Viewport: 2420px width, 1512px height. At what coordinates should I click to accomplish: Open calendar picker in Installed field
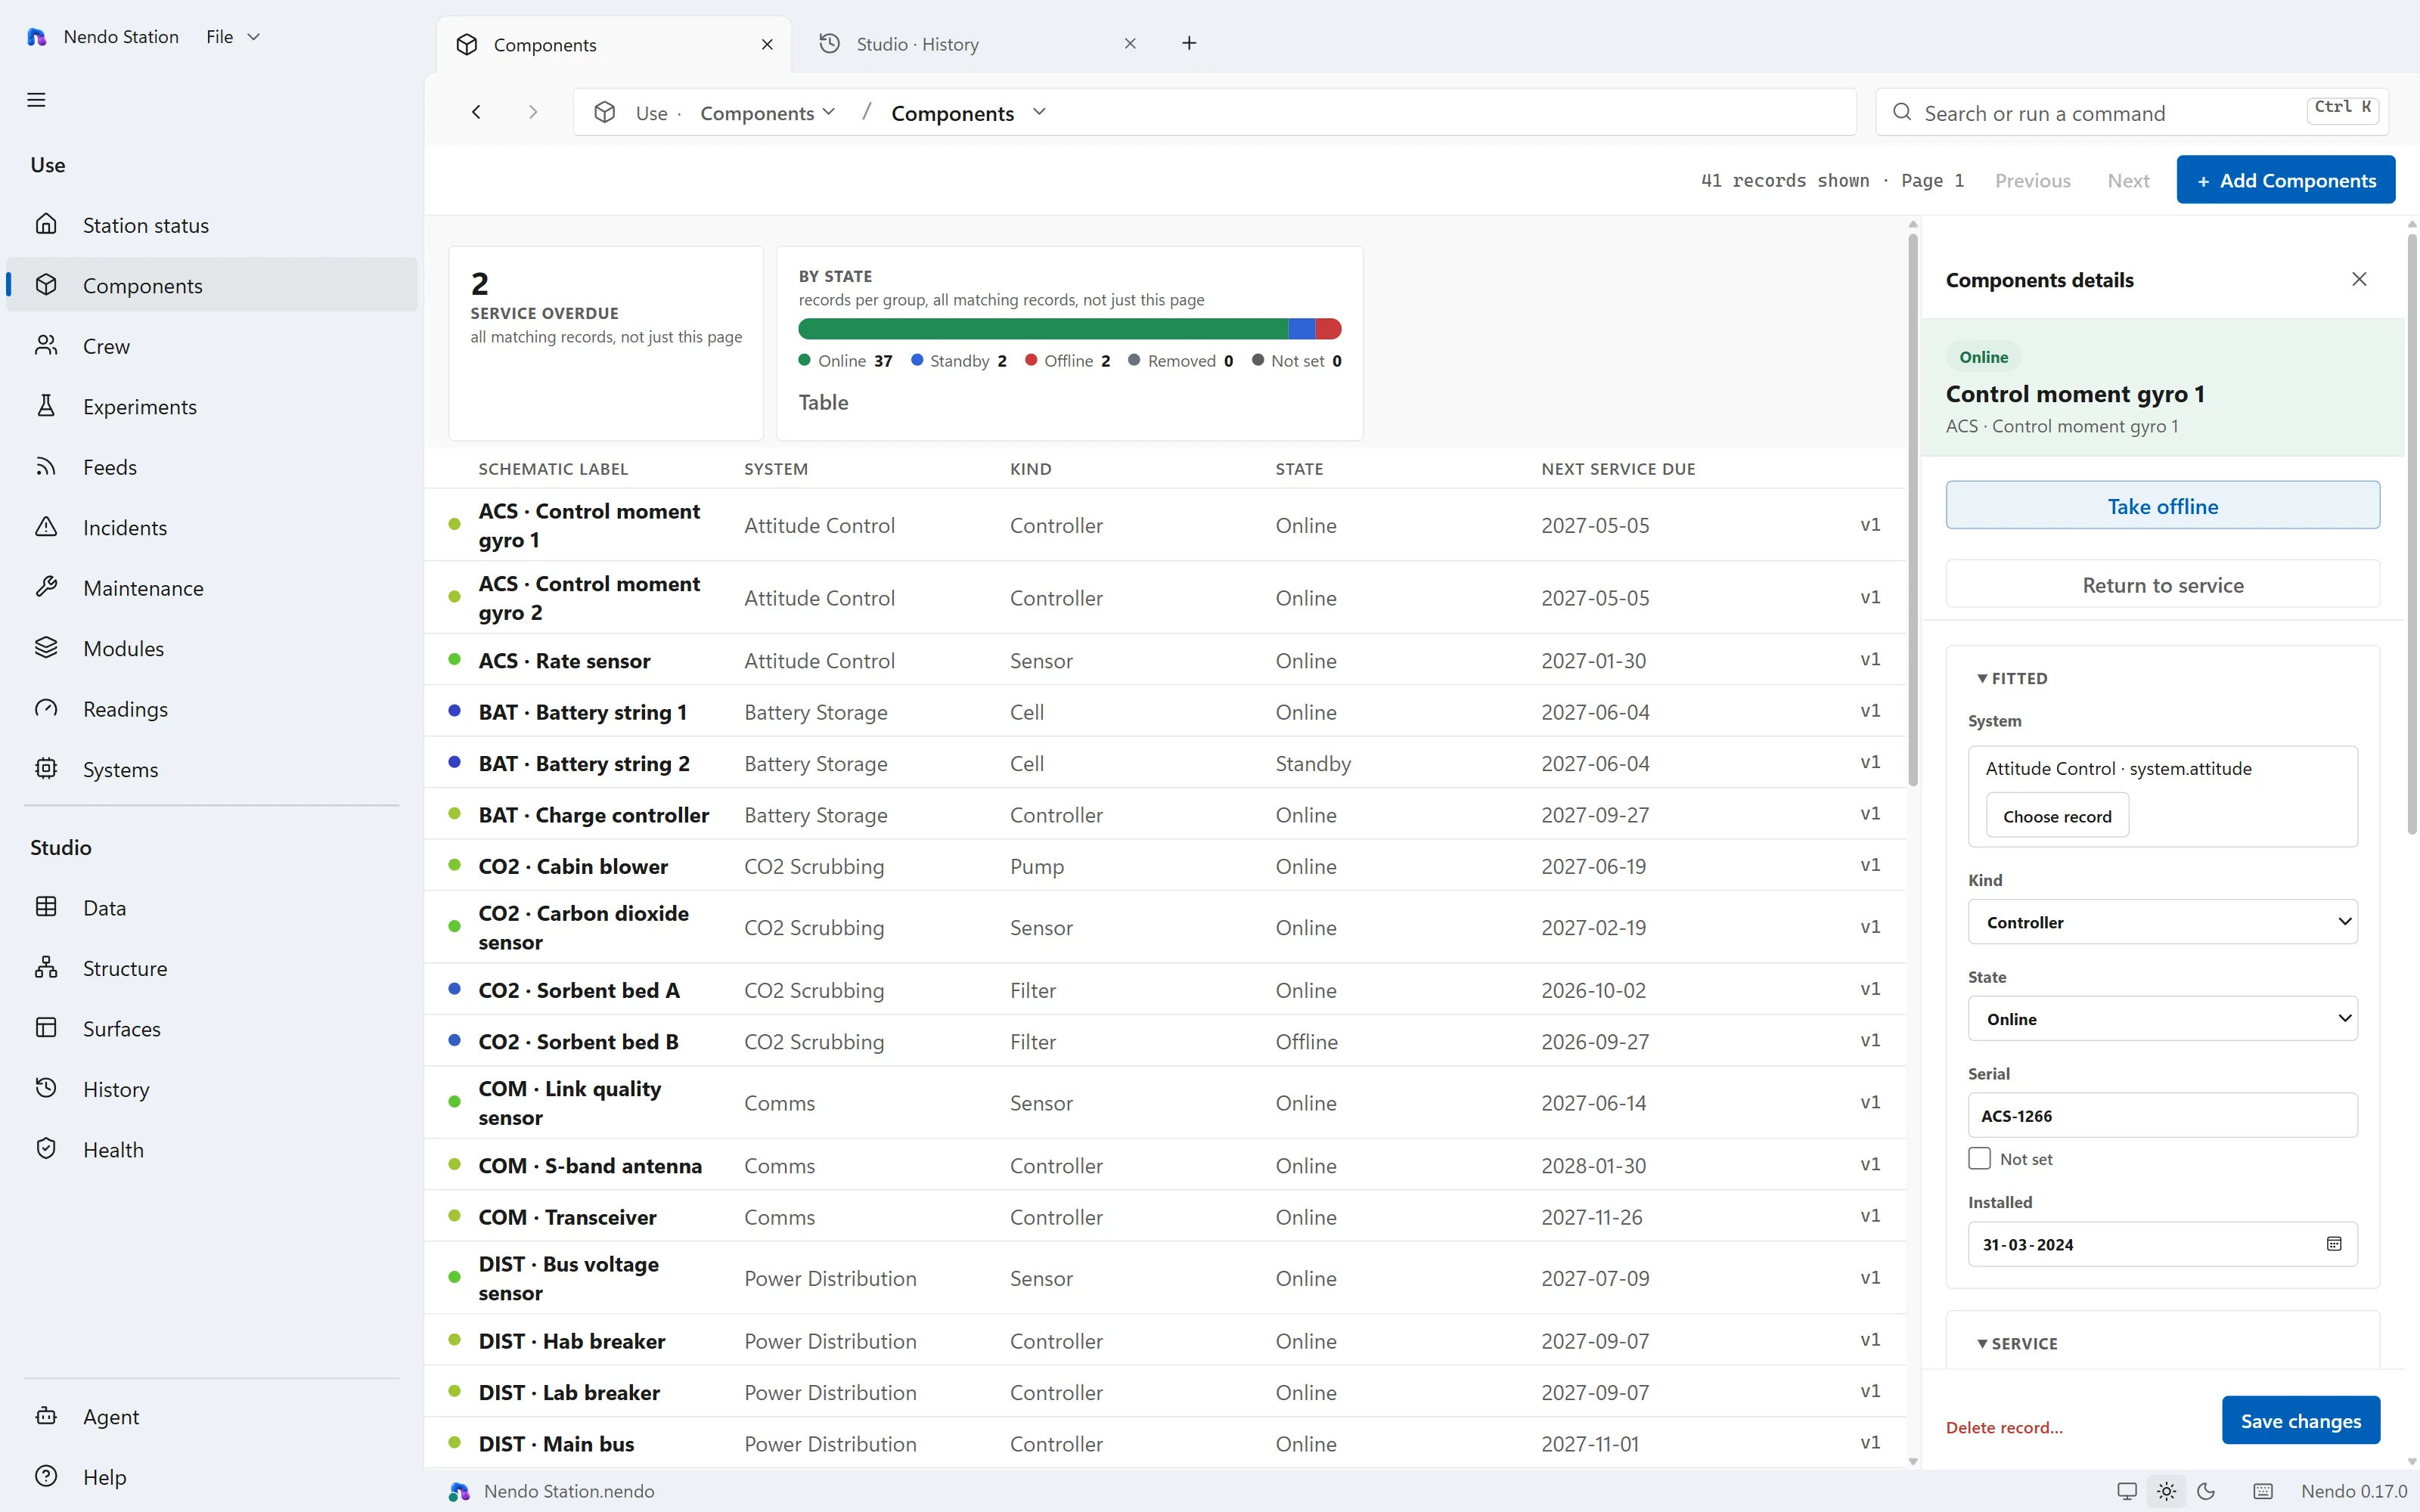tap(2334, 1244)
